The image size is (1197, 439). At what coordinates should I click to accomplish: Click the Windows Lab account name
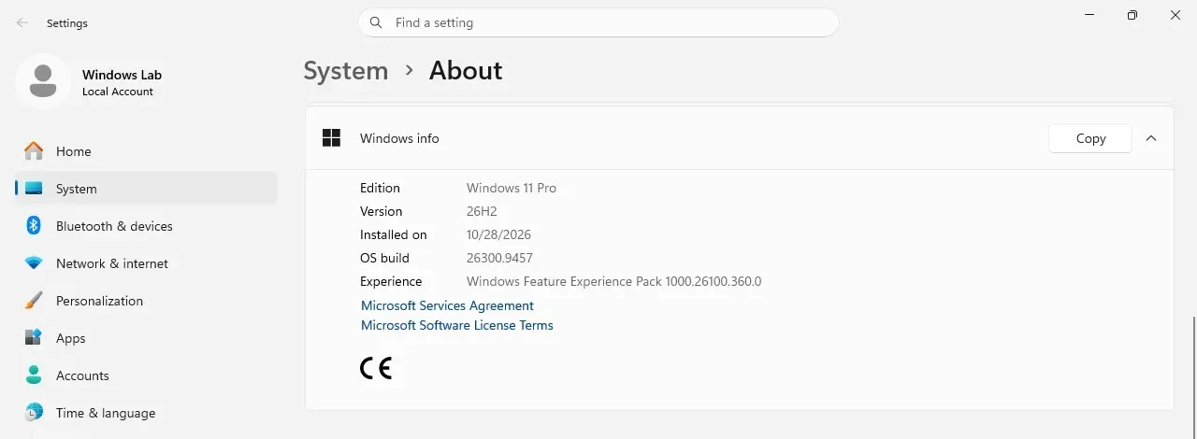point(122,75)
